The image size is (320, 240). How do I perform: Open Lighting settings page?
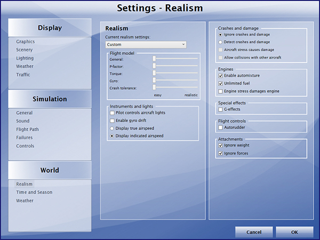(x=25, y=58)
